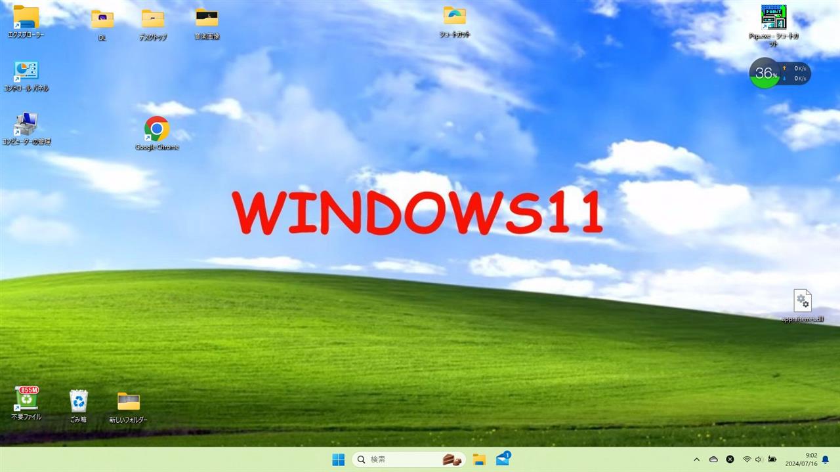The image size is (840, 472).
Task: Click the search highlight image in taskbar
Action: [x=452, y=460]
